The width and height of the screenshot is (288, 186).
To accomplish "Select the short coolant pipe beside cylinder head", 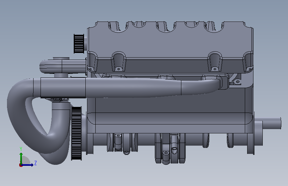I will (62, 66).
